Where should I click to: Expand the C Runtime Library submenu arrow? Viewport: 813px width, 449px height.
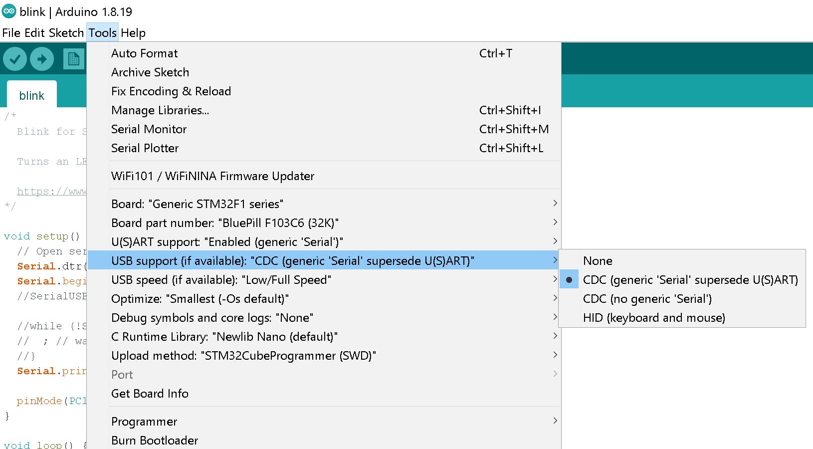click(555, 336)
